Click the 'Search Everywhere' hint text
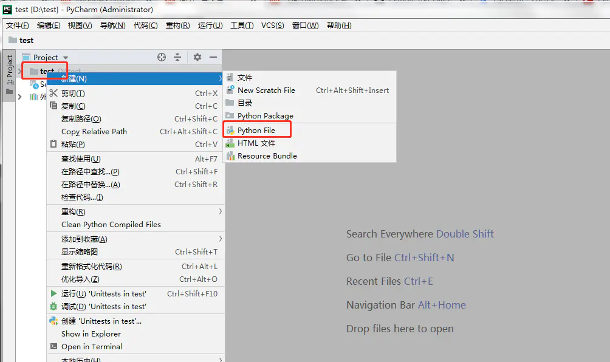Screen dimensions: 610x362 point(389,234)
